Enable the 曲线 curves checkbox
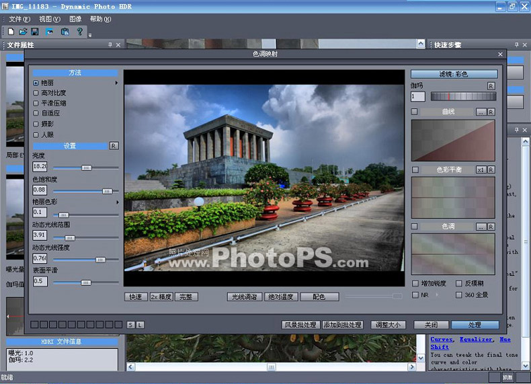 click(x=415, y=112)
